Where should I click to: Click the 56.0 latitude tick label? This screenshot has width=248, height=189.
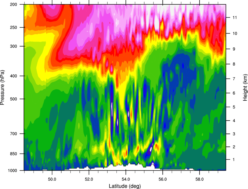point(163,179)
